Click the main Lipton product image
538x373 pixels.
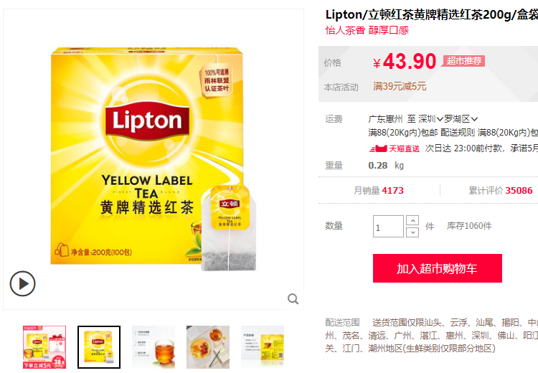pyautogui.click(x=154, y=159)
